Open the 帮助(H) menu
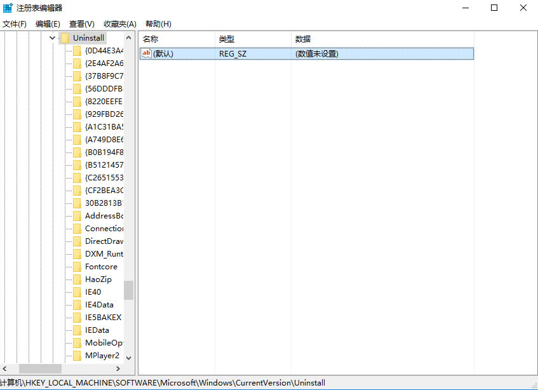The height and width of the screenshot is (390, 538). pyautogui.click(x=158, y=24)
